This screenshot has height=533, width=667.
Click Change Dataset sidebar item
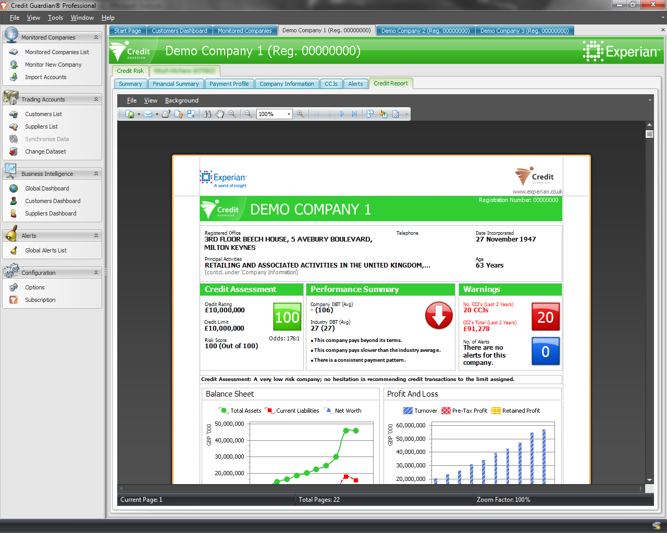[45, 151]
